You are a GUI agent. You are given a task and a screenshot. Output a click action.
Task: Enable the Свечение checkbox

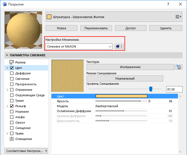12,79
